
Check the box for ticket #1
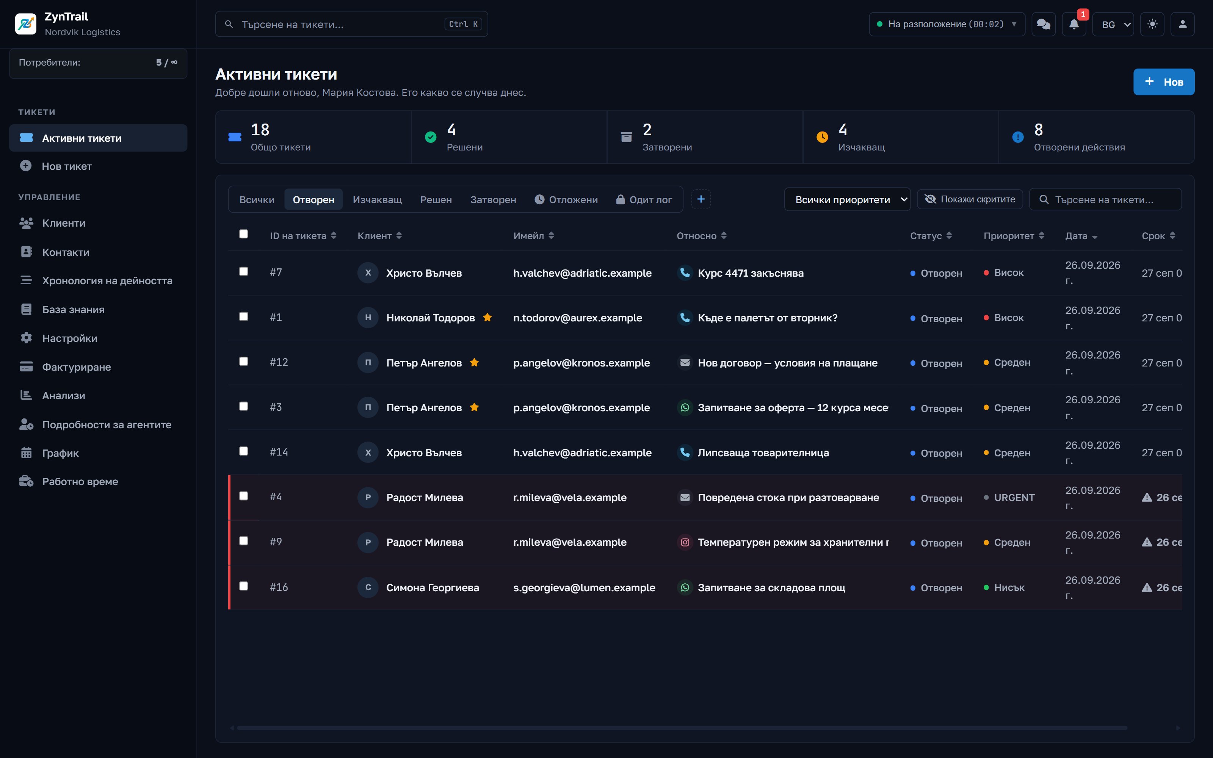click(244, 316)
